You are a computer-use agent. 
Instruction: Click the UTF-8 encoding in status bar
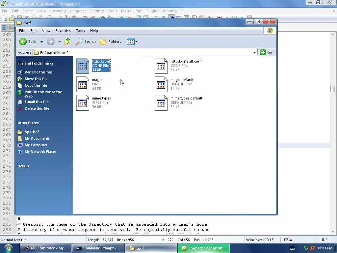coord(287,240)
